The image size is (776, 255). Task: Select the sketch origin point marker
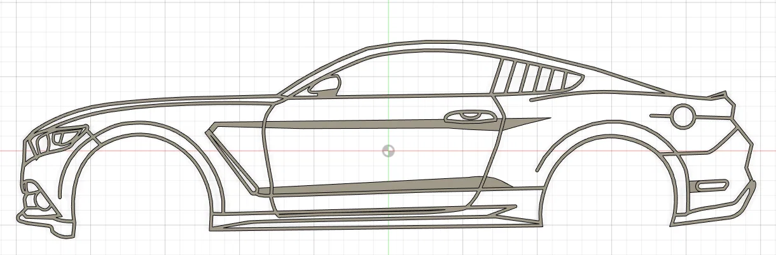tap(388, 151)
